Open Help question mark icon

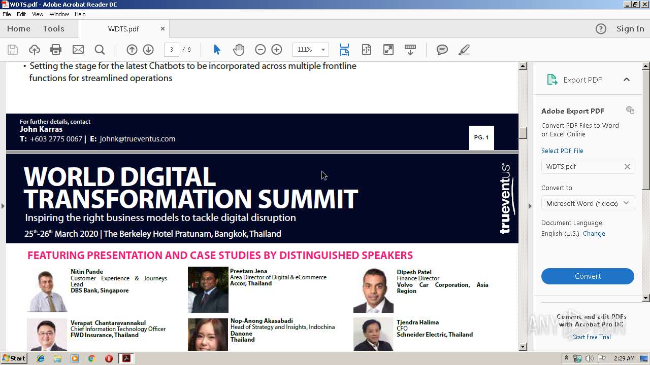[601, 29]
